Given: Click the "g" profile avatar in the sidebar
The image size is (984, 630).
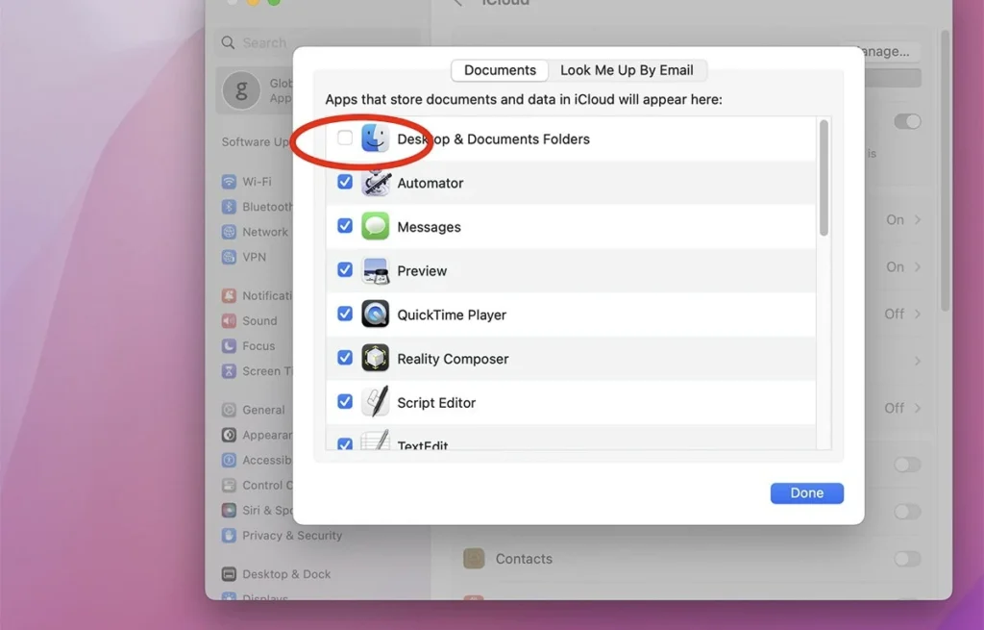Looking at the screenshot, I should click(x=241, y=90).
